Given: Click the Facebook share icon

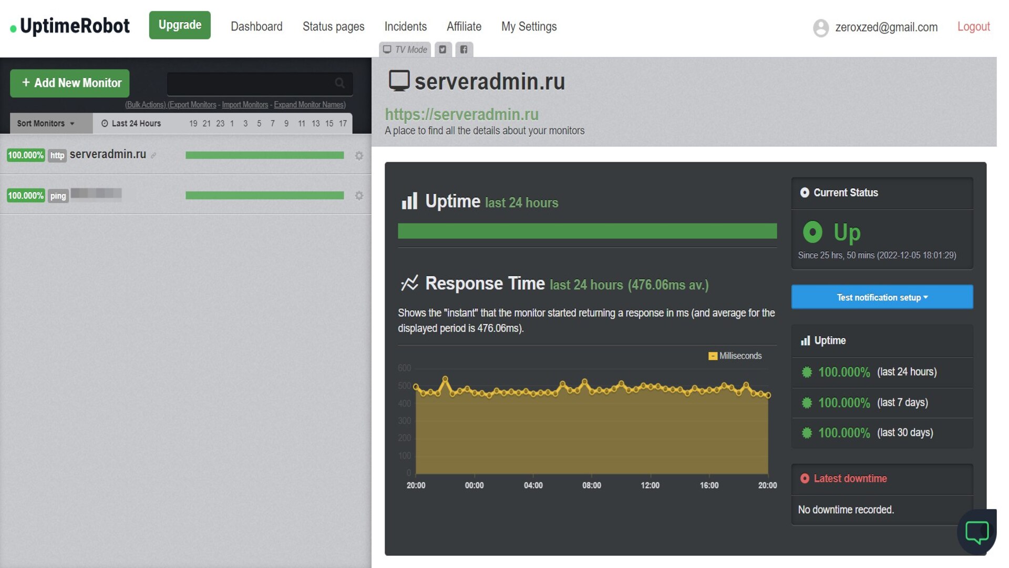Looking at the screenshot, I should (464, 49).
